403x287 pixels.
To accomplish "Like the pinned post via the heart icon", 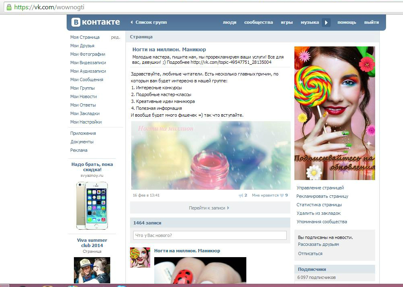I will click(x=282, y=195).
